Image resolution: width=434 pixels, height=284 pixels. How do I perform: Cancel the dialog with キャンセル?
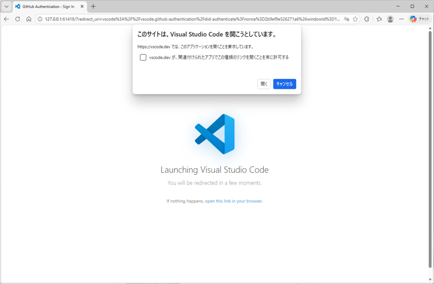click(x=284, y=84)
